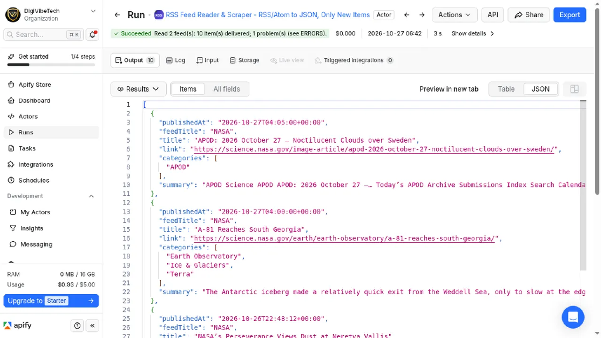Open the Results dropdown
This screenshot has width=601, height=338.
[138, 89]
